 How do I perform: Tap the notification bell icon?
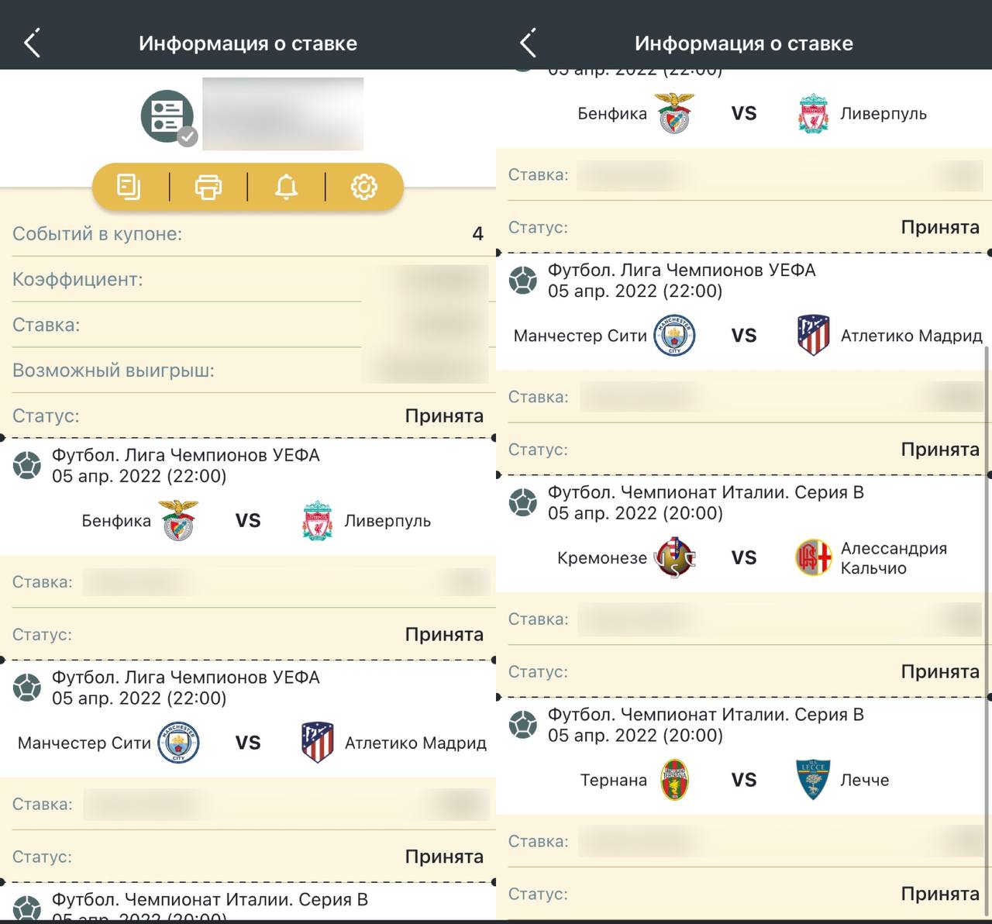(286, 187)
